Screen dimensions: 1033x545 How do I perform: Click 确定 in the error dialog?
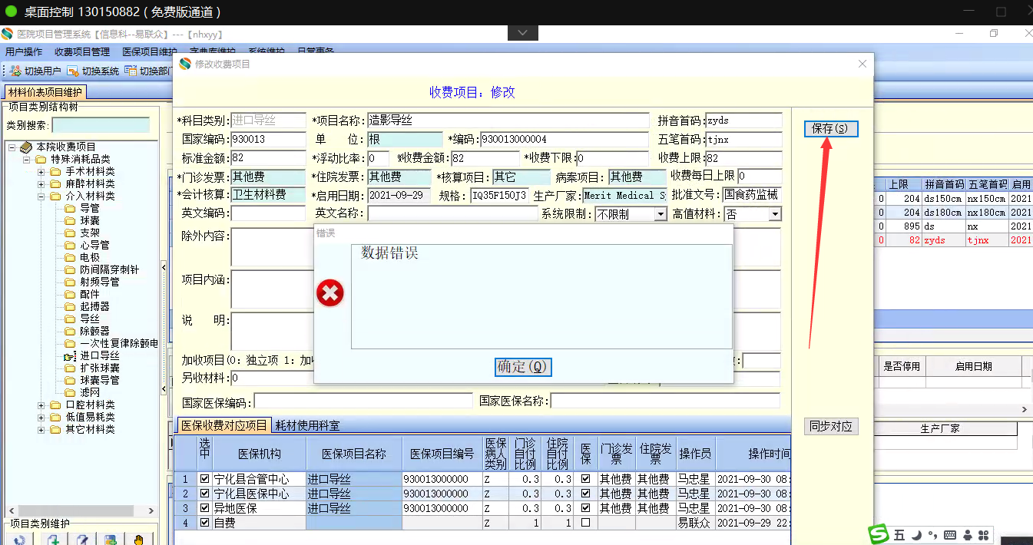pos(522,367)
